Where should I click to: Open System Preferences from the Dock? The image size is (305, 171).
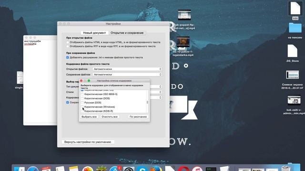pos(129,169)
